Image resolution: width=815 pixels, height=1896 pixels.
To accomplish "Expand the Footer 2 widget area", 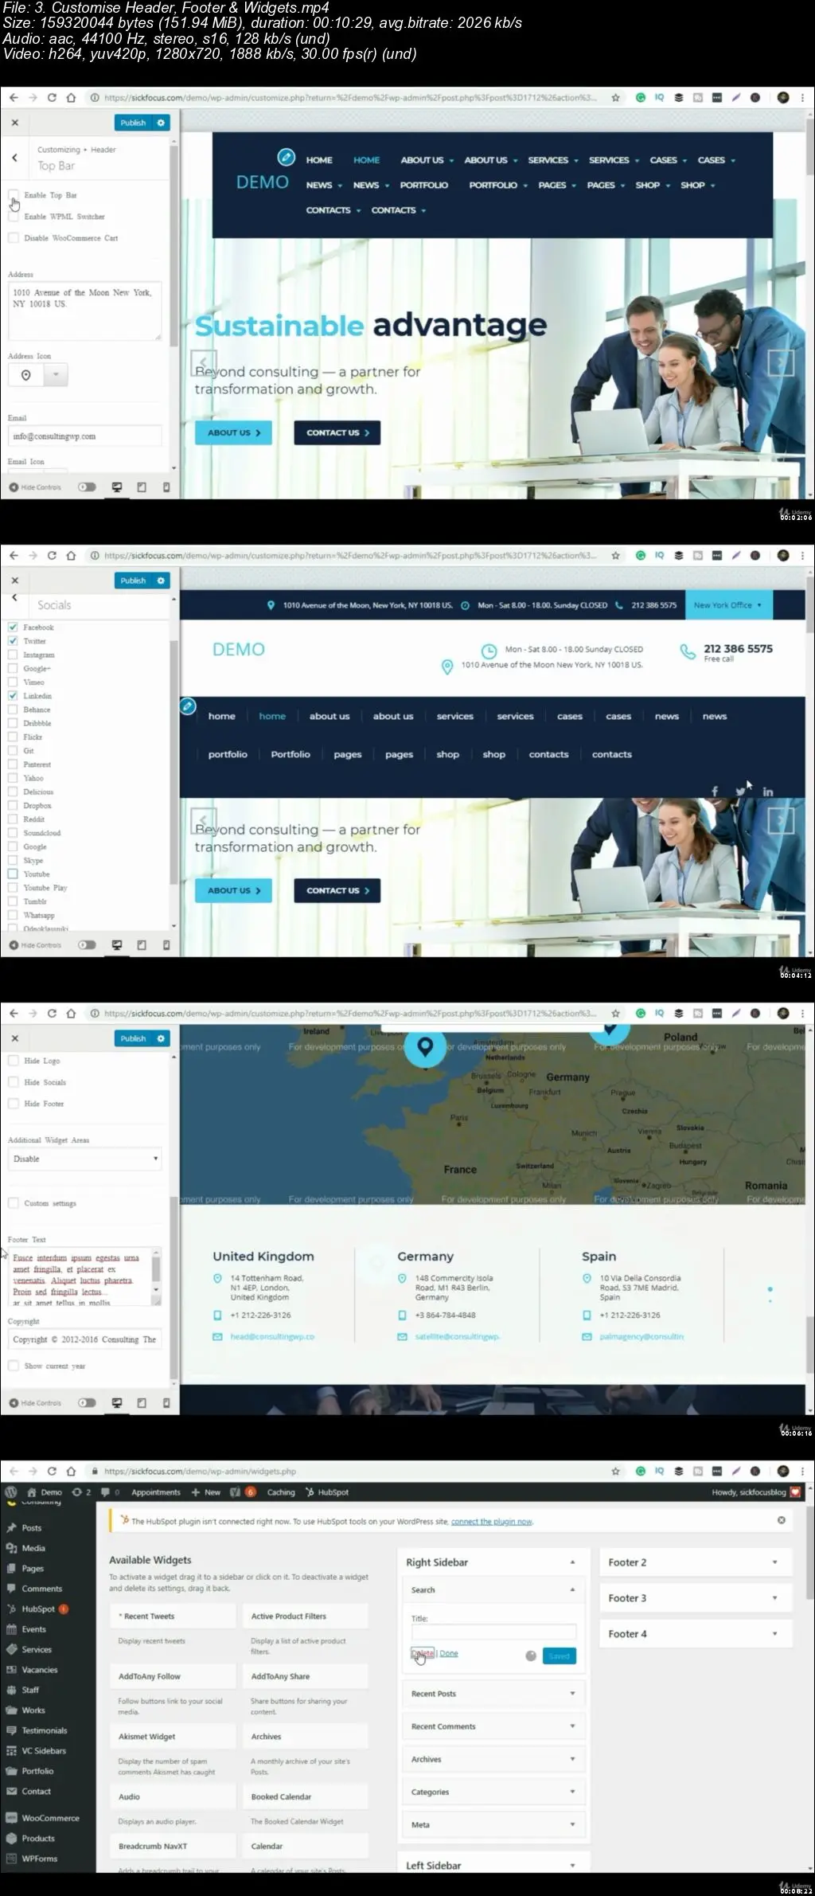I will (696, 1562).
